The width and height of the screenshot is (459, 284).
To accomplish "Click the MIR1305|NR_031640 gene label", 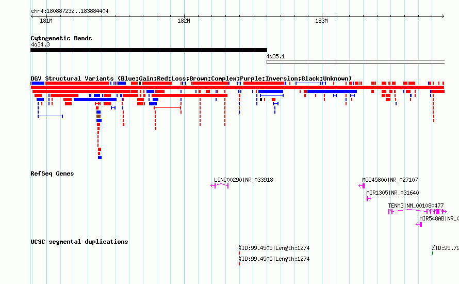I will [392, 193].
